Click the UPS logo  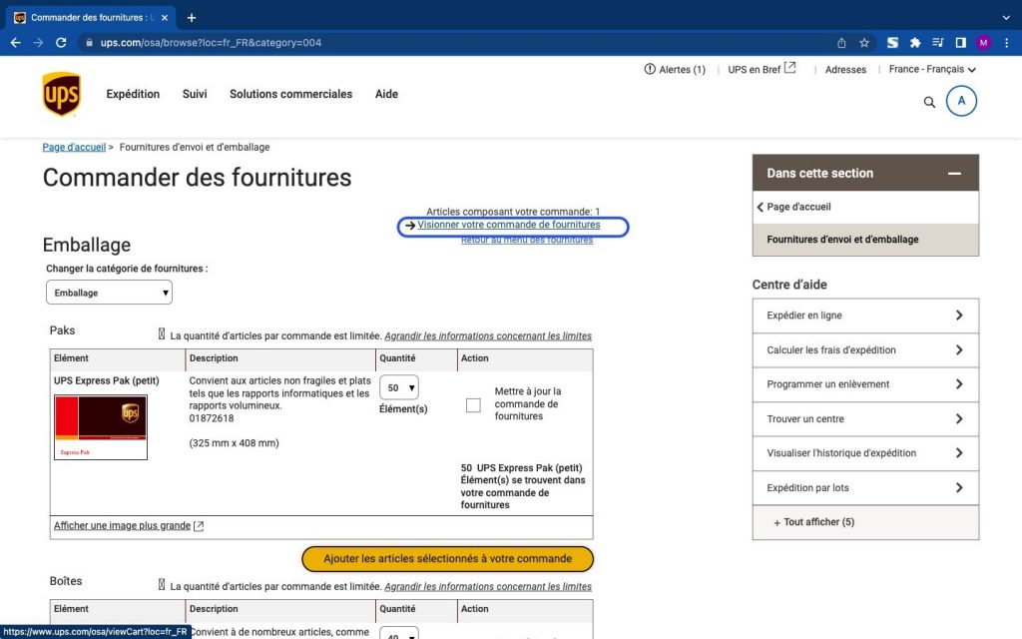tap(61, 94)
